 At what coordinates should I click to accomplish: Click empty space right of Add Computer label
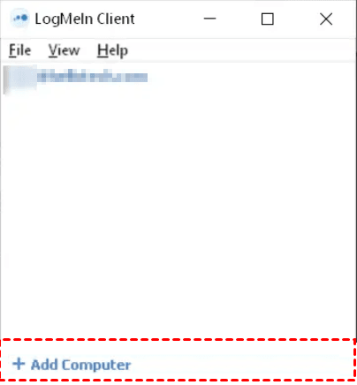tap(241, 365)
